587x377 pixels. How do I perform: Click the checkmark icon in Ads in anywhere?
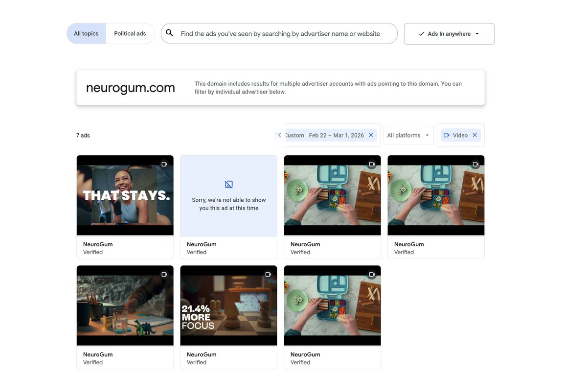(421, 34)
